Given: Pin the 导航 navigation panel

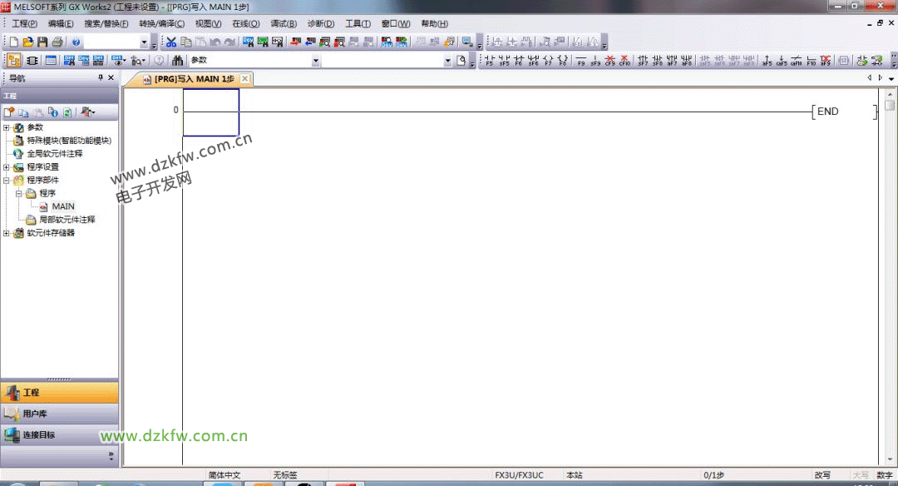Looking at the screenshot, I should click(x=101, y=78).
